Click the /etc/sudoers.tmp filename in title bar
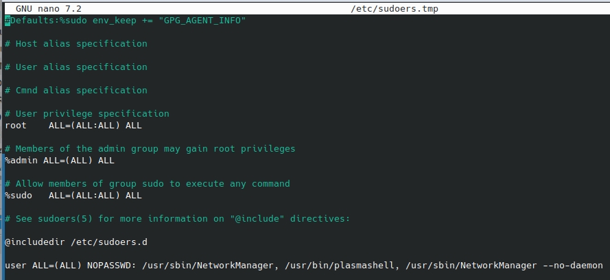 click(x=395, y=8)
